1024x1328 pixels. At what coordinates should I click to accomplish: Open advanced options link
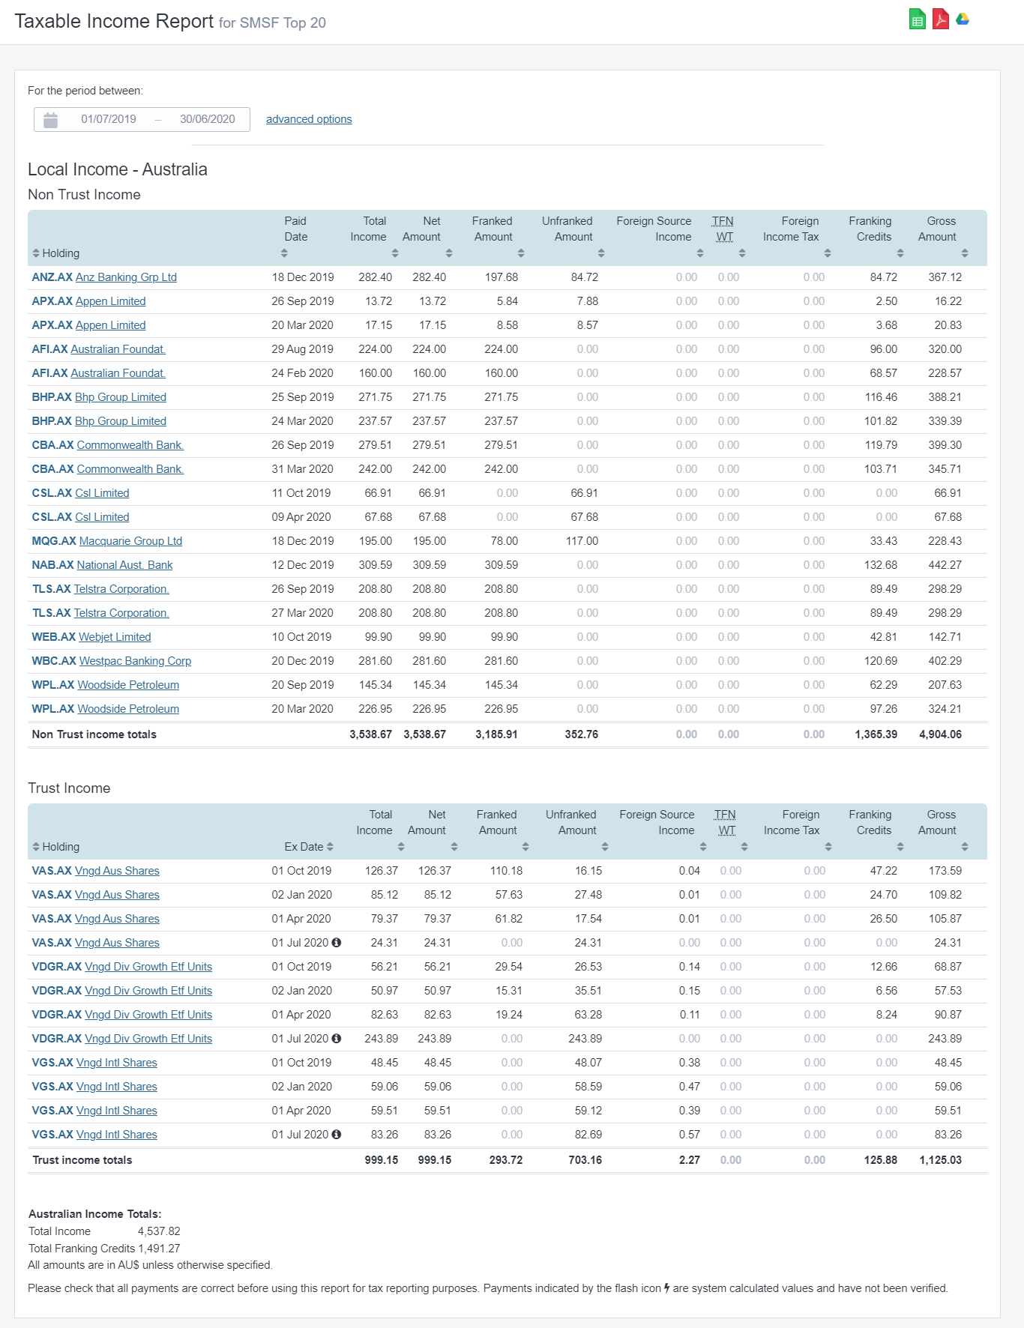coord(309,119)
